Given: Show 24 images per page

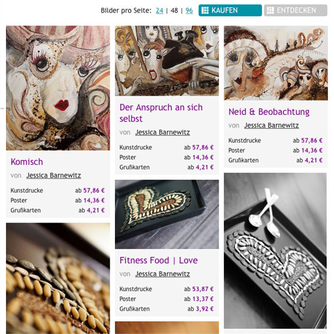Looking at the screenshot, I should point(160,11).
